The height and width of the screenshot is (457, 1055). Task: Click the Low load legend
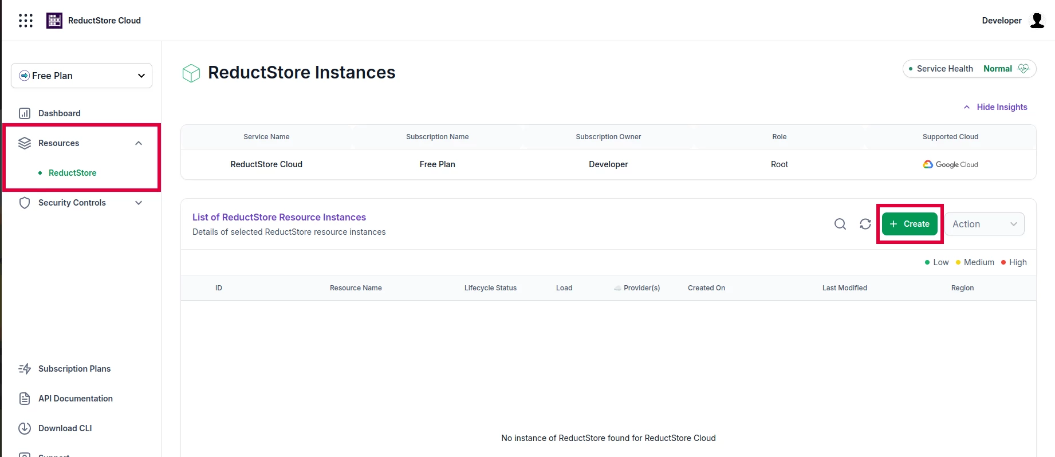click(937, 262)
